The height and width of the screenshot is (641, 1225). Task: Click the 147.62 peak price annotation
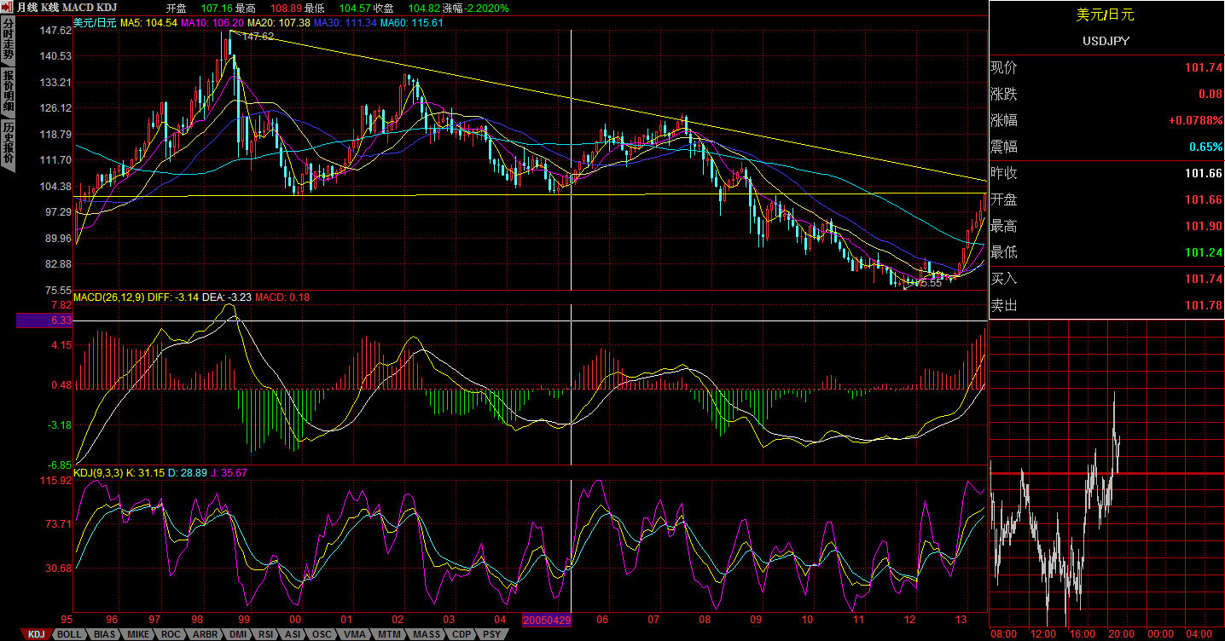(x=258, y=37)
